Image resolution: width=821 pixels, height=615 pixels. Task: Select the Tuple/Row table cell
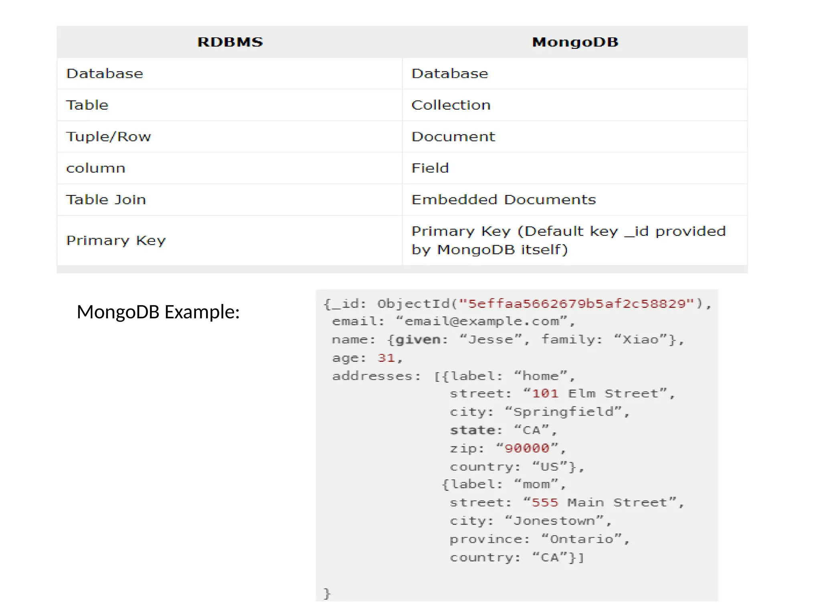click(108, 137)
